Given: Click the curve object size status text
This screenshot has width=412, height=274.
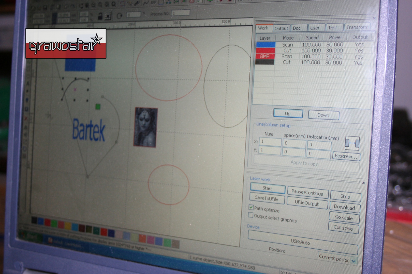Looking at the screenshot, I should (x=222, y=262).
